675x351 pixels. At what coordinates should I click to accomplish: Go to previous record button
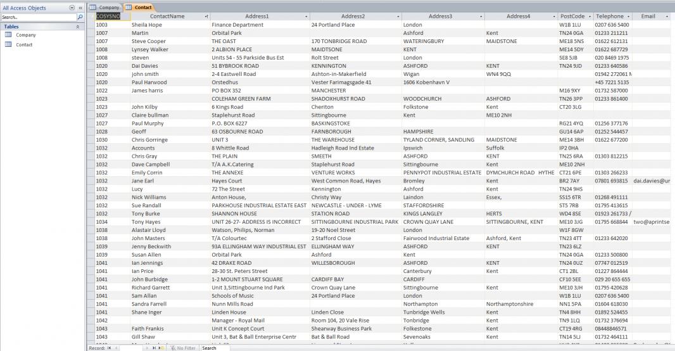(117, 348)
